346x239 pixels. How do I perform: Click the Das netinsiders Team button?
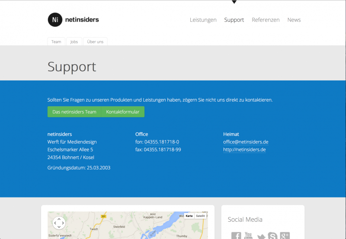[x=74, y=112]
